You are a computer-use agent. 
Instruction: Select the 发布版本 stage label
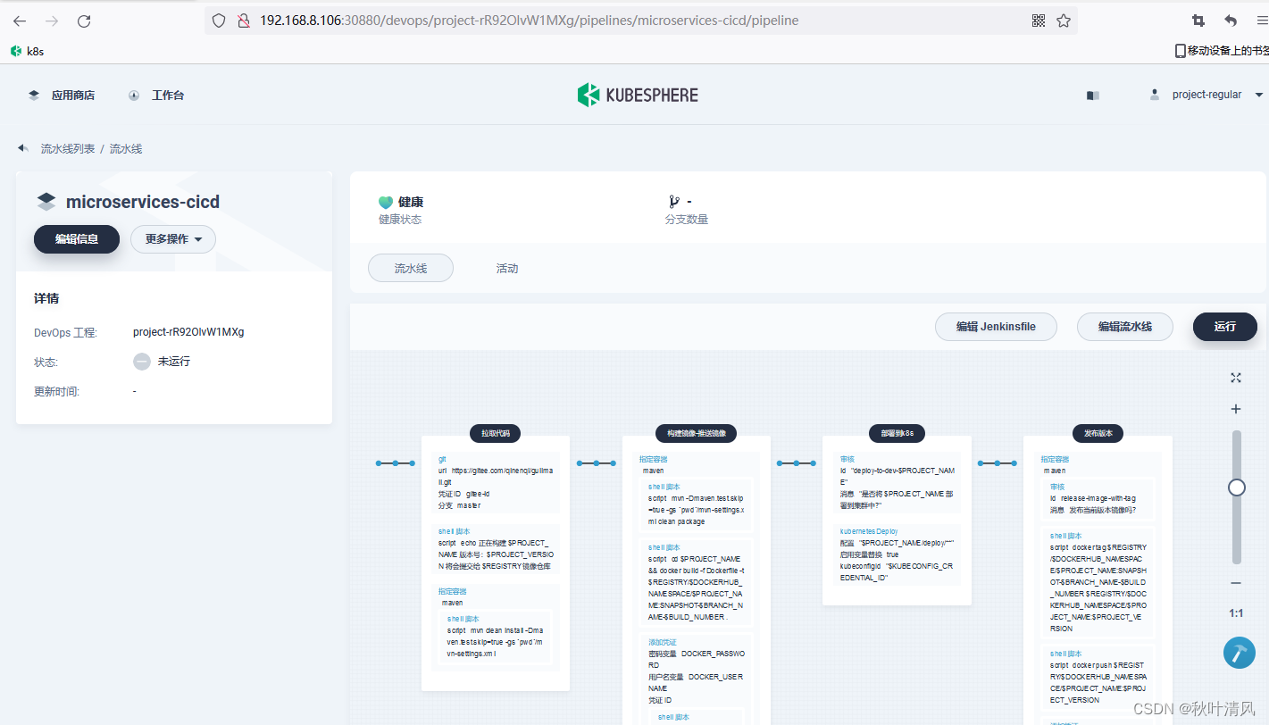pos(1098,433)
